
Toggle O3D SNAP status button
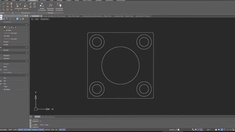tap(28, 130)
